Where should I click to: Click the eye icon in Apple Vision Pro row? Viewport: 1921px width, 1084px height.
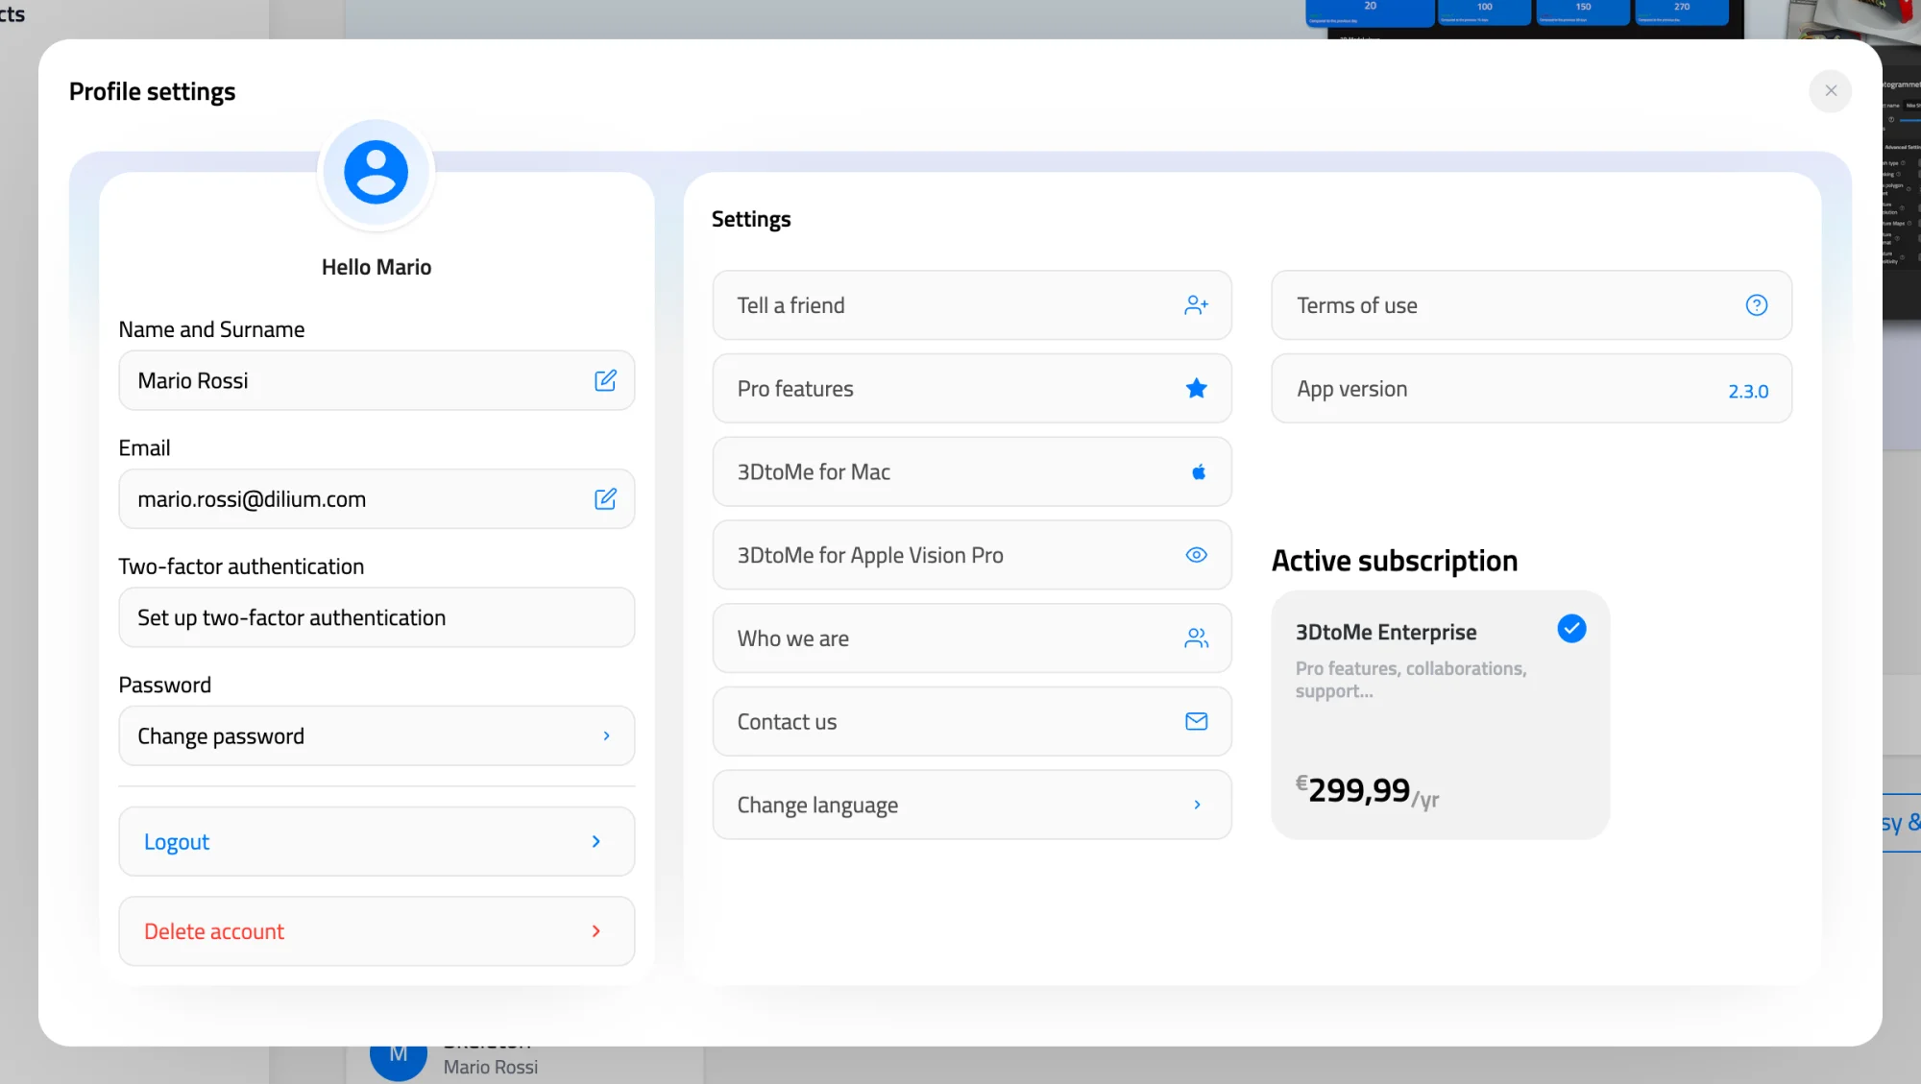pyautogui.click(x=1196, y=555)
